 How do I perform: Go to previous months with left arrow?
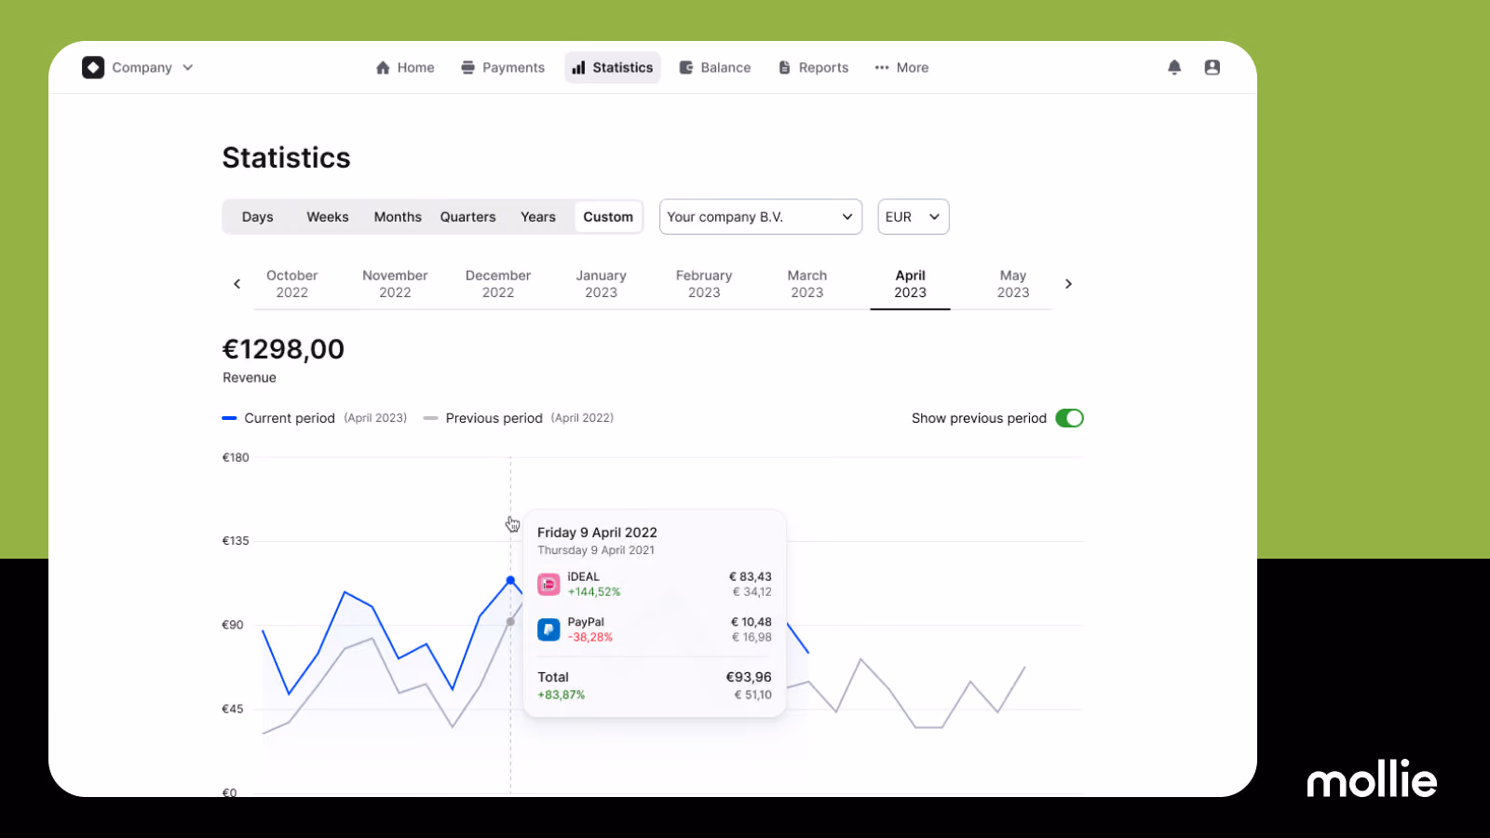(x=237, y=284)
